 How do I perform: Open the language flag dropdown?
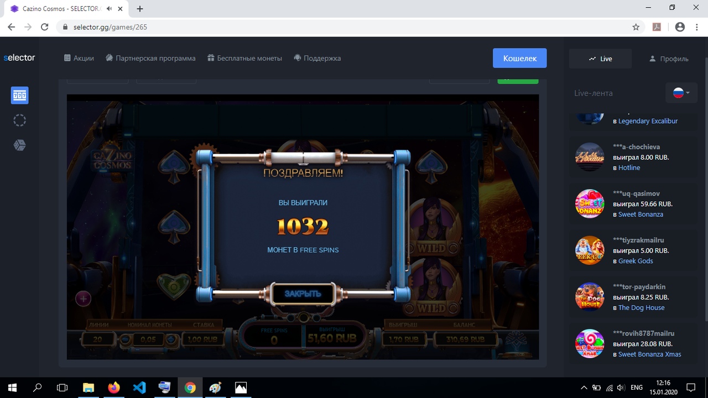point(681,93)
